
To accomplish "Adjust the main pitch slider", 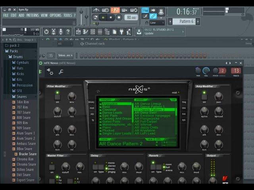I will click(x=87, y=17).
